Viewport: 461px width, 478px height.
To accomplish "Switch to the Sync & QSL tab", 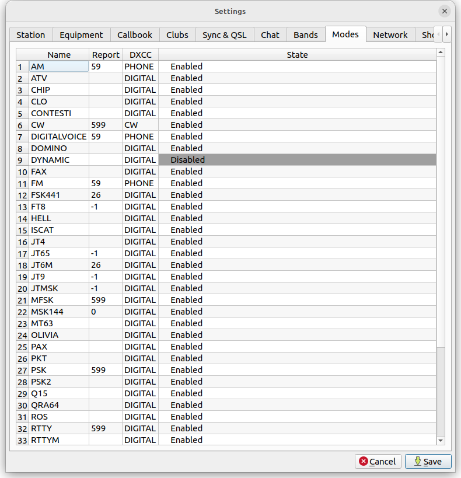I will pyautogui.click(x=224, y=35).
